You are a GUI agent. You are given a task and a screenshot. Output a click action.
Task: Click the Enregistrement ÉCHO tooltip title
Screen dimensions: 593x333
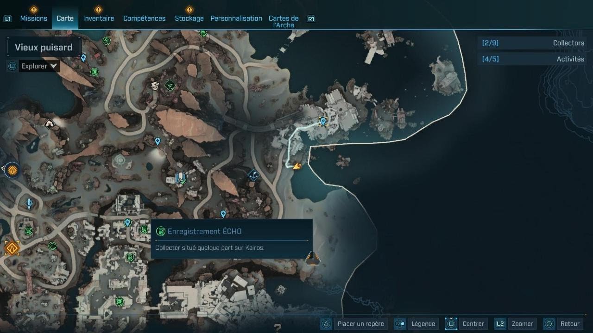(x=205, y=231)
